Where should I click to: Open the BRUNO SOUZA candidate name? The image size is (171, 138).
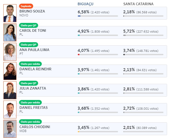pyautogui.click(x=32, y=11)
